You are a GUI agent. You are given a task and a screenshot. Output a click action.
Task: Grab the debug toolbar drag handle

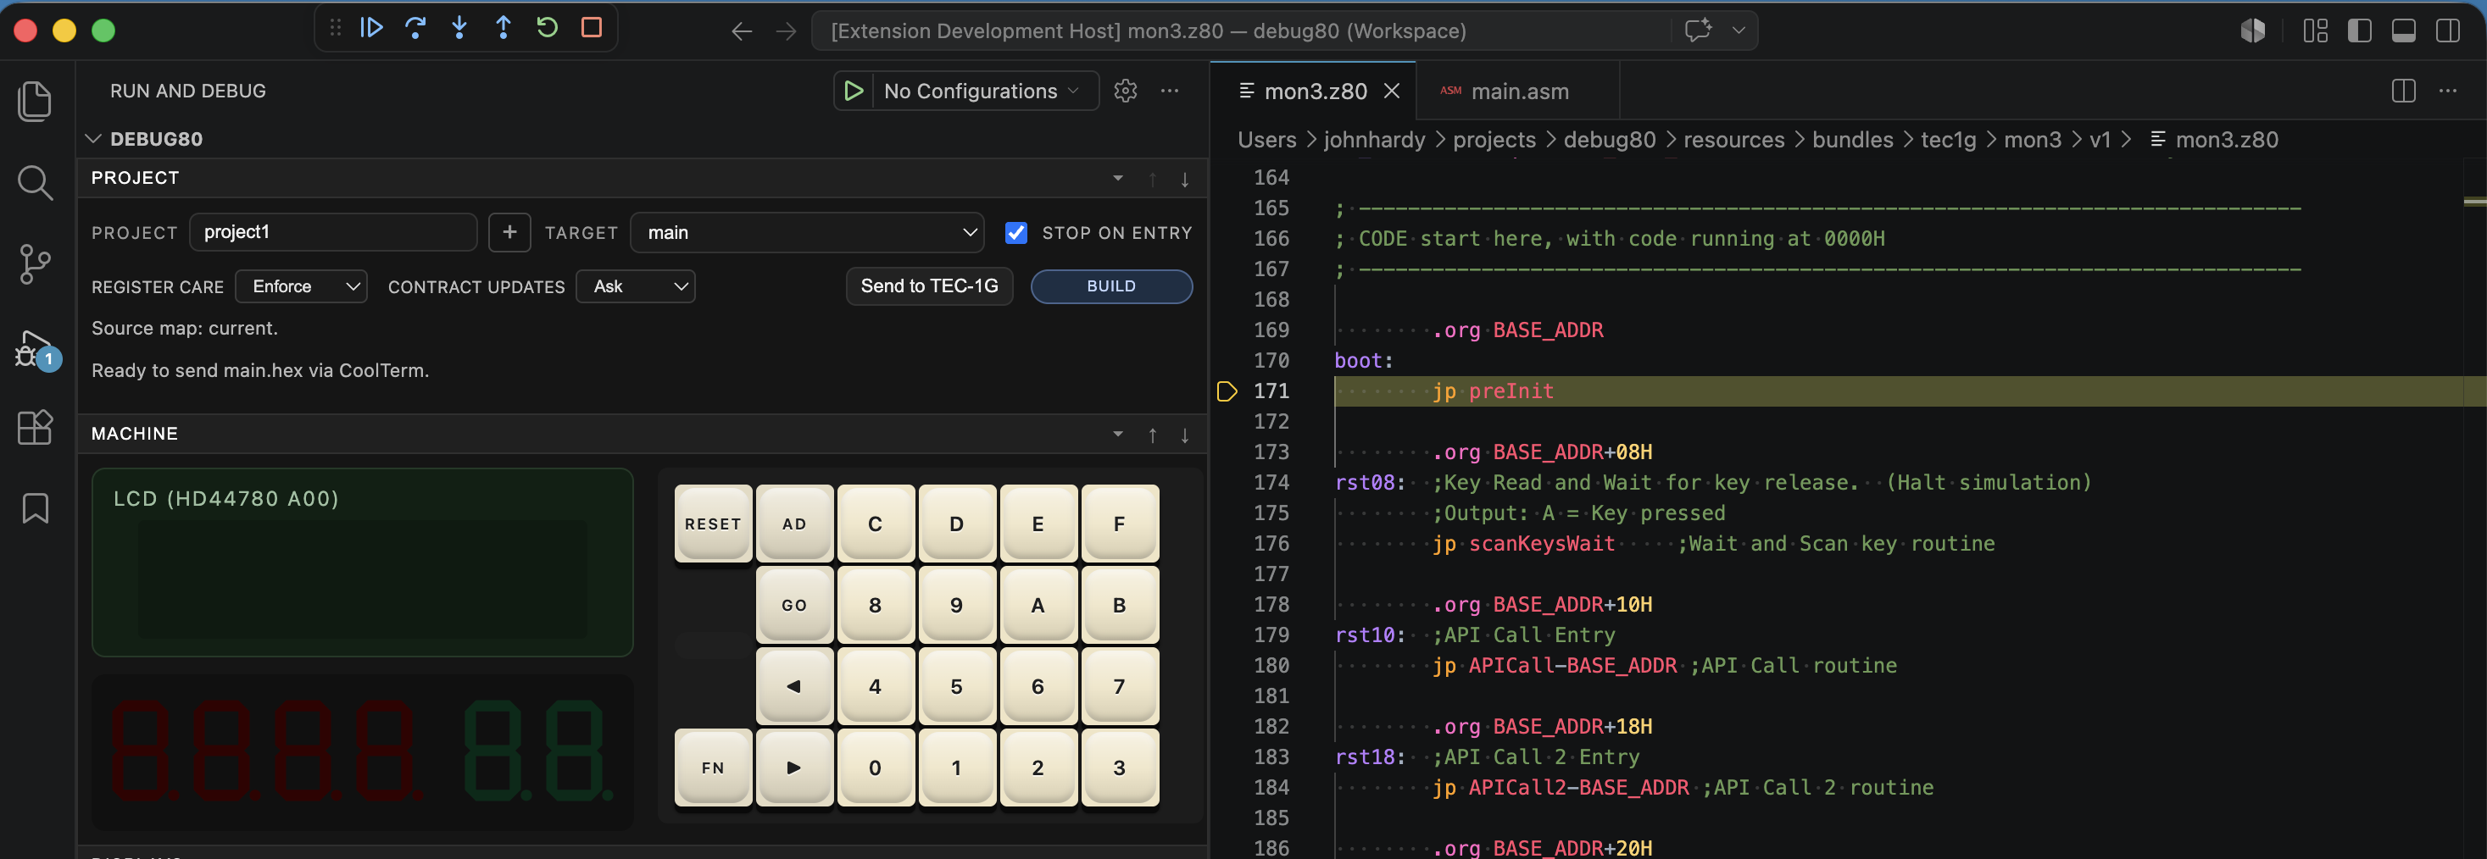click(x=335, y=28)
